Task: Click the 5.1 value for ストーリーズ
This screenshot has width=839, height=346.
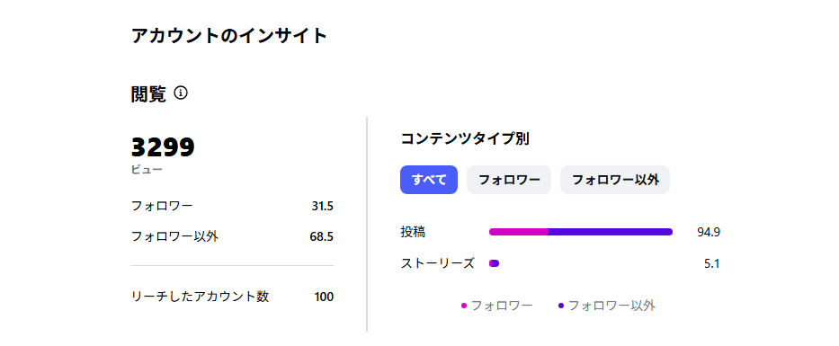Action: point(711,263)
